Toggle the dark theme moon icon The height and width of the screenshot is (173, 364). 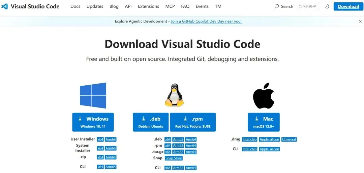[x=327, y=6]
